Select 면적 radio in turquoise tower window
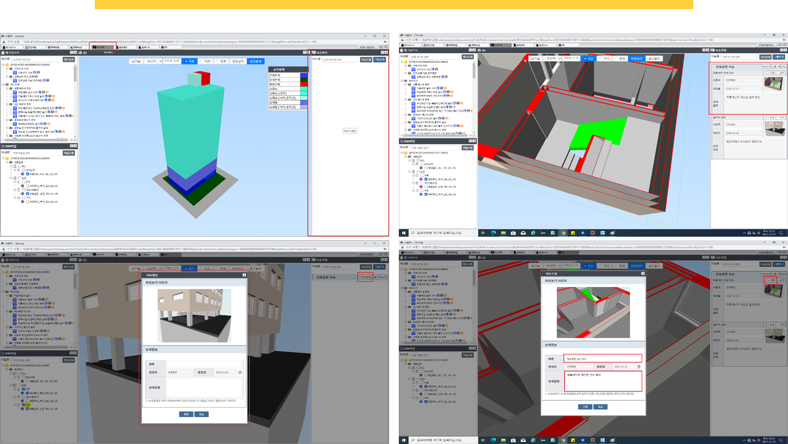 (221, 61)
